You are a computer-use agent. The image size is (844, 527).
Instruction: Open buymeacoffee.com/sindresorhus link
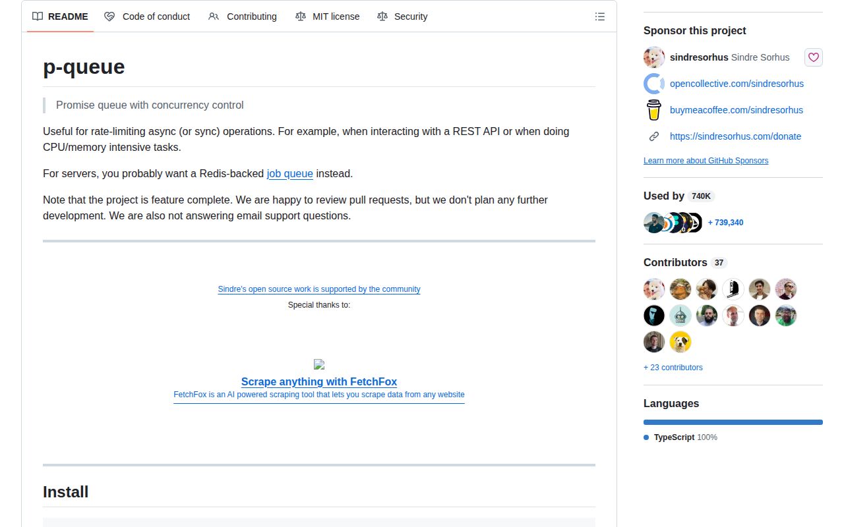coord(737,110)
